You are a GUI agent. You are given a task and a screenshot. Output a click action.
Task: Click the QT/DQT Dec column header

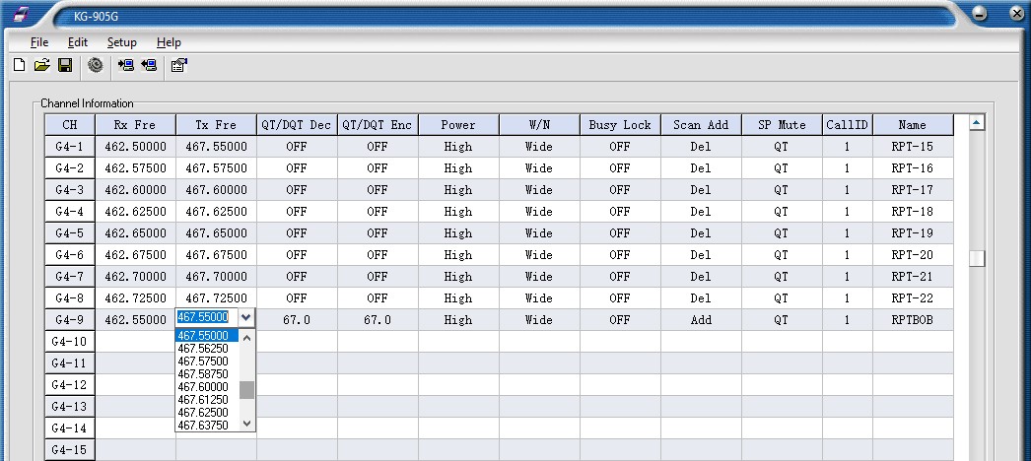(x=297, y=125)
